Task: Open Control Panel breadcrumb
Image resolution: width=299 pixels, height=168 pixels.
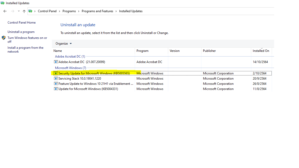Action: pyautogui.click(x=47, y=11)
